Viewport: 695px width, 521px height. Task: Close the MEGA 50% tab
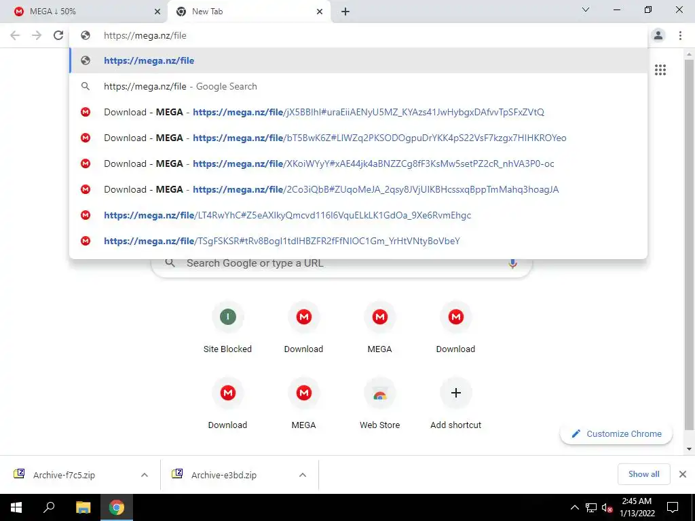157,12
